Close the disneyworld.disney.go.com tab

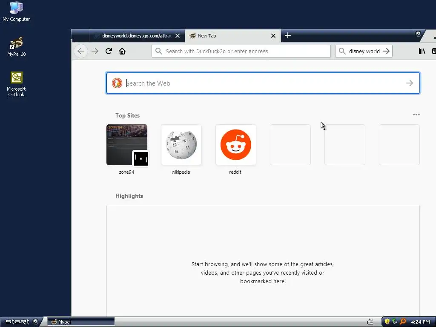pos(178,36)
